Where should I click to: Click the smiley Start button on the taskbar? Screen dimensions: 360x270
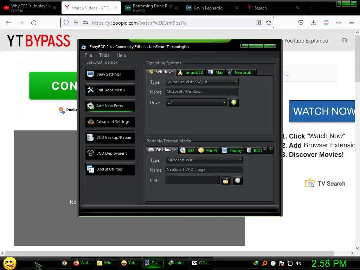(x=9, y=263)
